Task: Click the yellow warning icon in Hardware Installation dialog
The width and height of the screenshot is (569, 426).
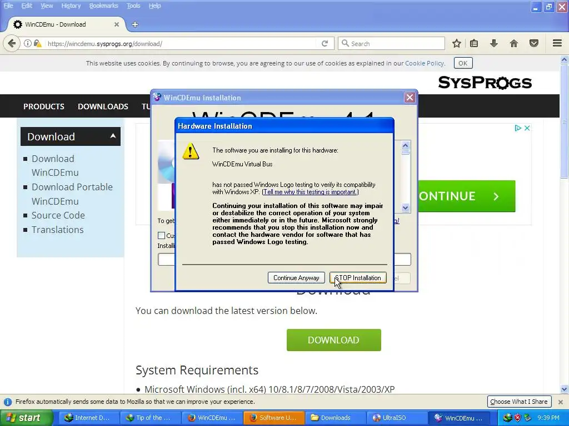Action: click(191, 151)
